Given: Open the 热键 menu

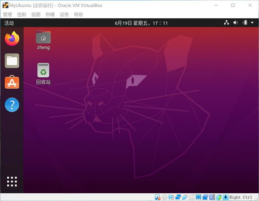Looking at the screenshot, I should point(50,15).
